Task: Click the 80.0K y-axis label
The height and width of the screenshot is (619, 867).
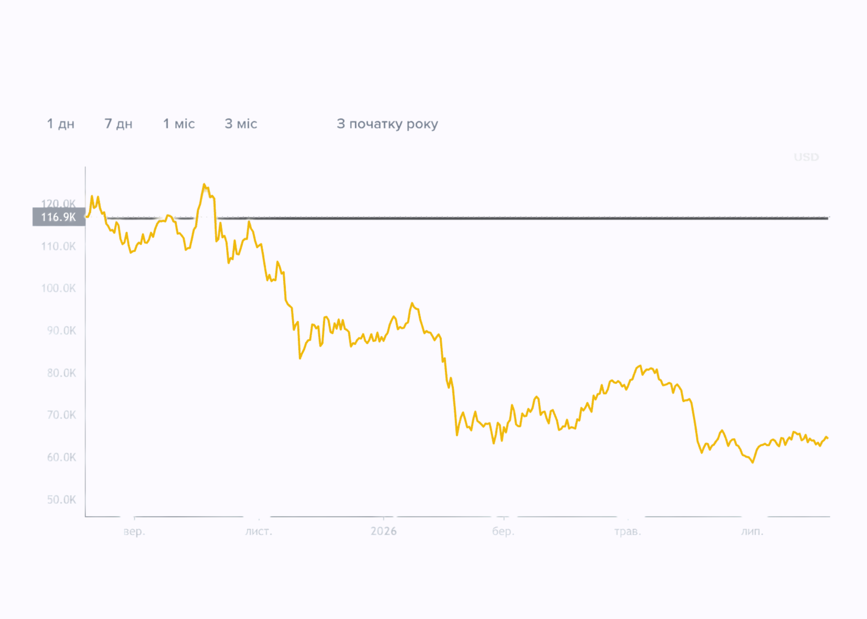Action: pos(61,373)
